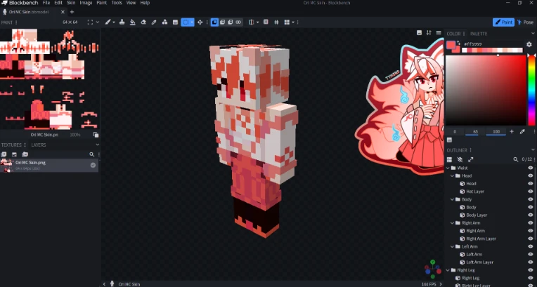This screenshot has height=287, width=537.
Task: Switch to Pose mode
Action: click(x=525, y=22)
